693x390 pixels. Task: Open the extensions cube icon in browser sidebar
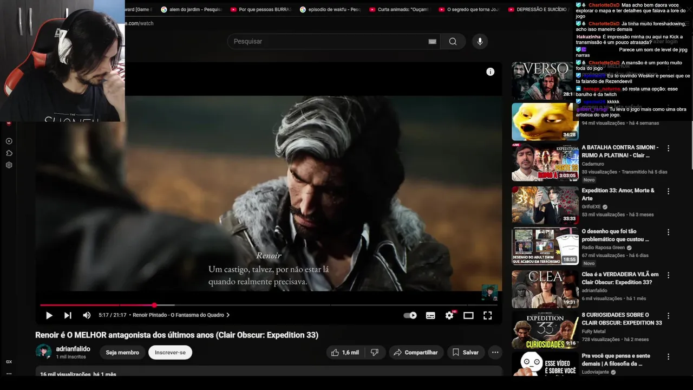pyautogui.click(x=9, y=153)
